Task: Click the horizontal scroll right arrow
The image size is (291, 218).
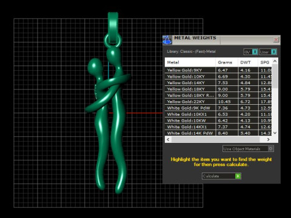Action: click(268, 139)
